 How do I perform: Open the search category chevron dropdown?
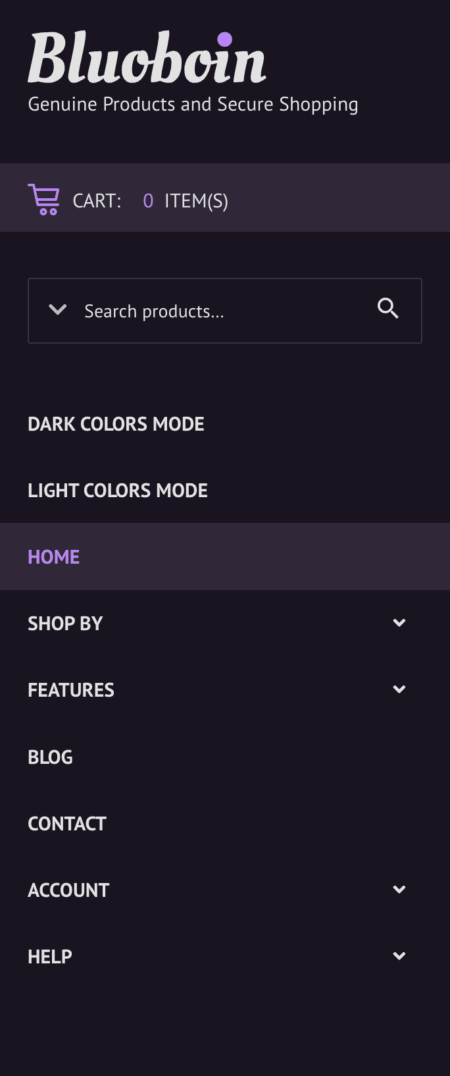(58, 309)
